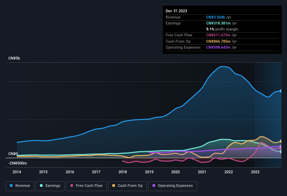Click the Operating Expenses label in tooltip
Viewport: 287px width, 196px height.
click(x=183, y=47)
